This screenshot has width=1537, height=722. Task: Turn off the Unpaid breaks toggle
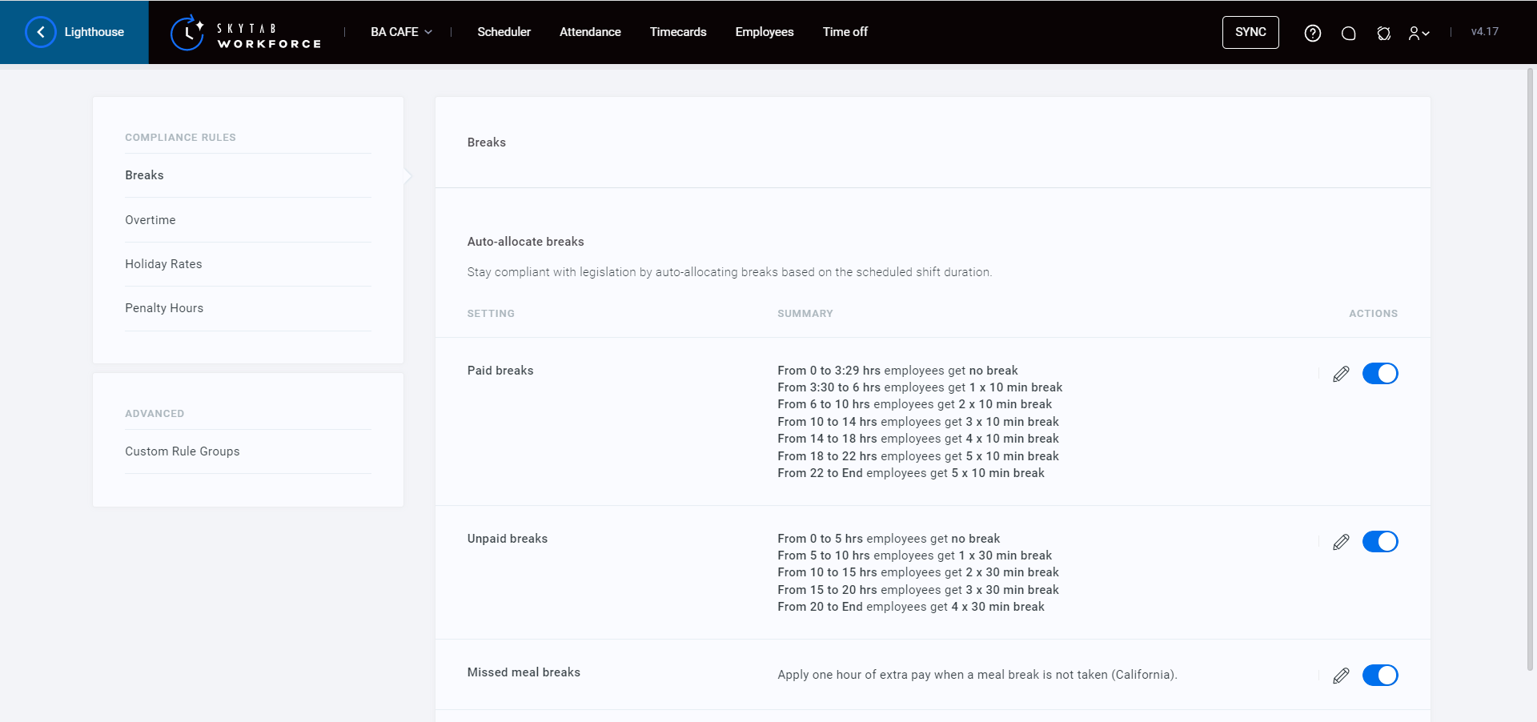pos(1379,542)
